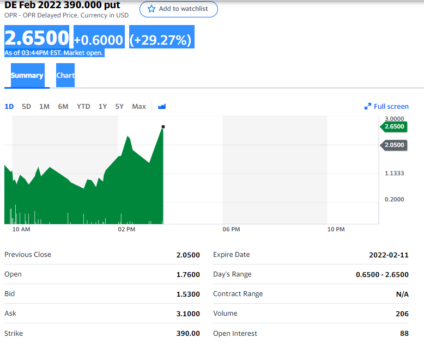Click the Expire Date value 2022-02-11
Image resolution: width=424 pixels, height=344 pixels.
point(389,255)
